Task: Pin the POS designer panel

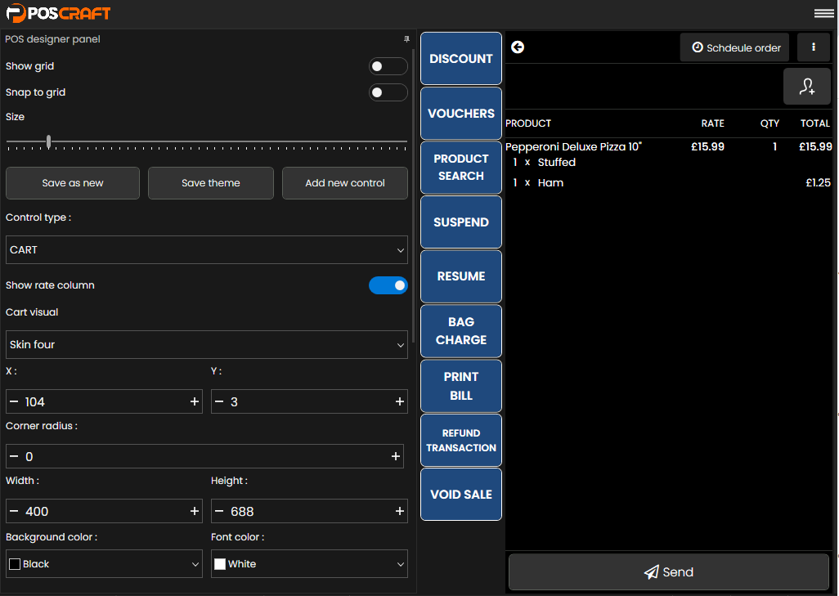Action: point(406,39)
